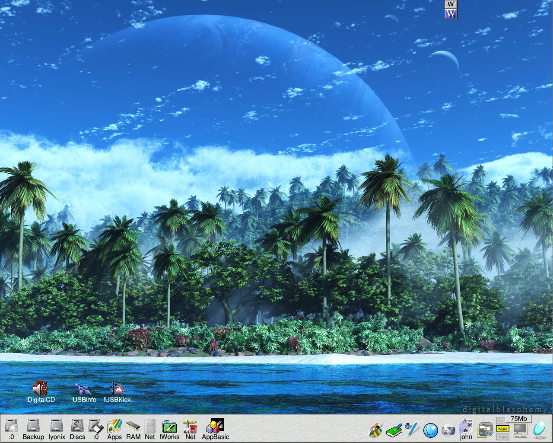Toggle the Caps lock indicator

[x=502, y=437]
